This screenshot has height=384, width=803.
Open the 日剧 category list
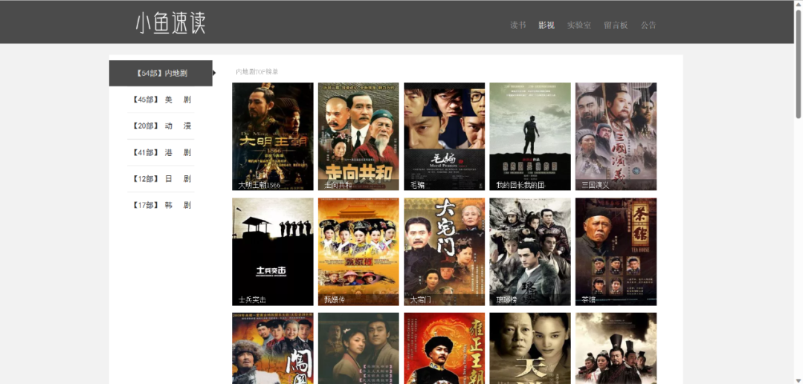(161, 179)
